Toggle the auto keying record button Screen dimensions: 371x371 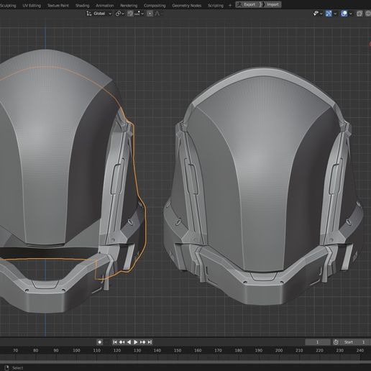(100, 342)
